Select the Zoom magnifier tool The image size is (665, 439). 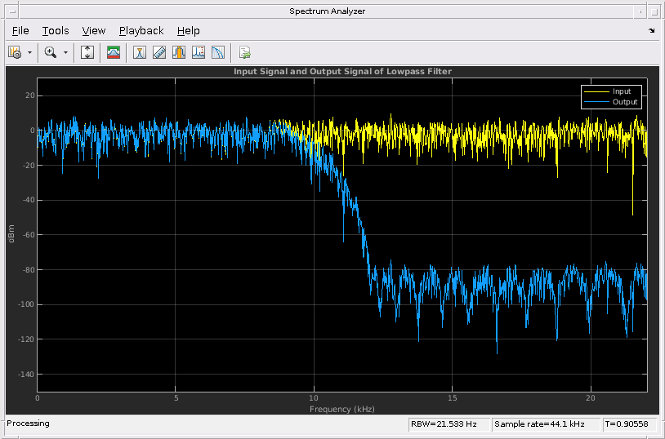(51, 52)
